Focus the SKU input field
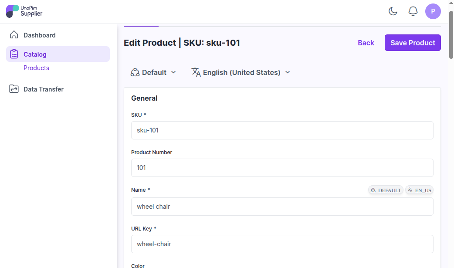The height and width of the screenshot is (268, 454). 282,130
